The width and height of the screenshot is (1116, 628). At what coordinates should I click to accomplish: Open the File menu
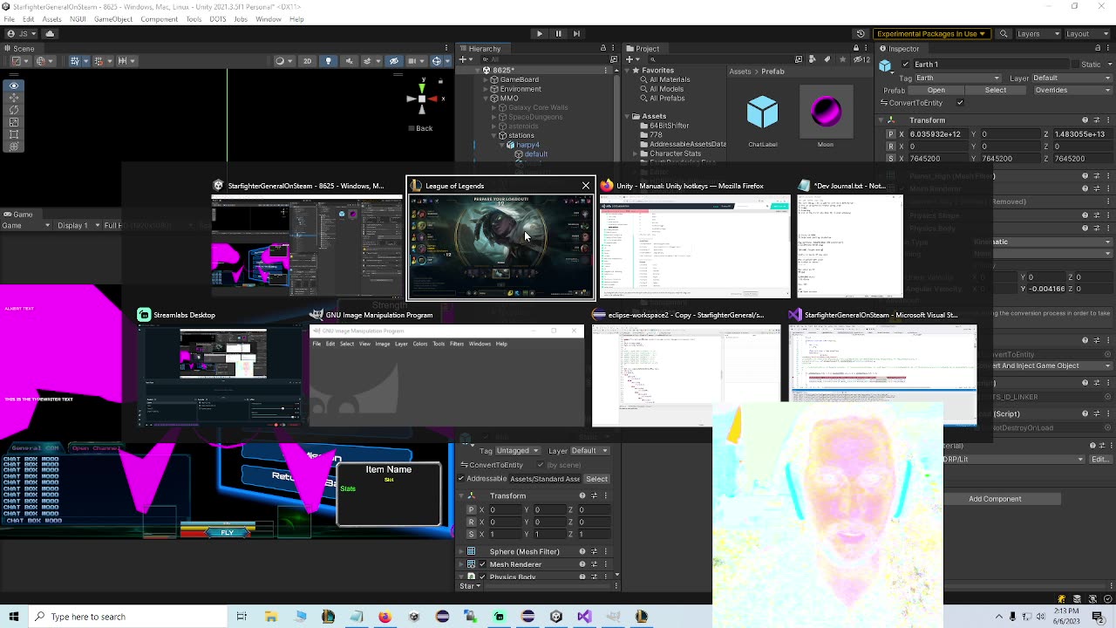(8, 19)
